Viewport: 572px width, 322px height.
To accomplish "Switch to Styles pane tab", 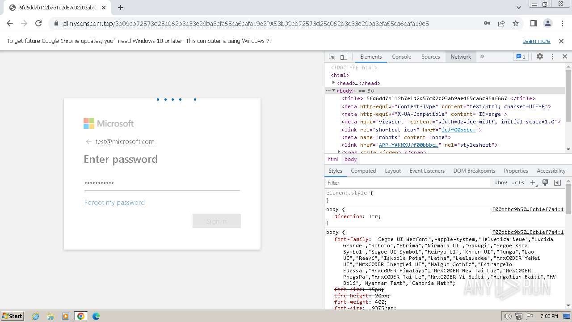I will [x=335, y=171].
